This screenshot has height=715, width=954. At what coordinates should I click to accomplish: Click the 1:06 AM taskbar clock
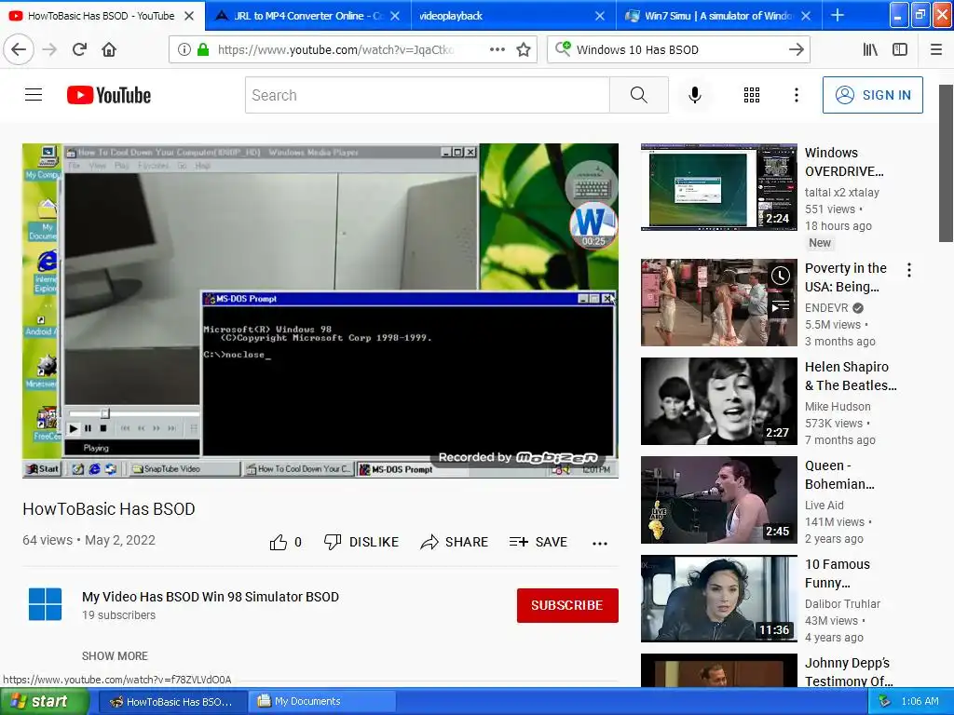[x=920, y=701]
